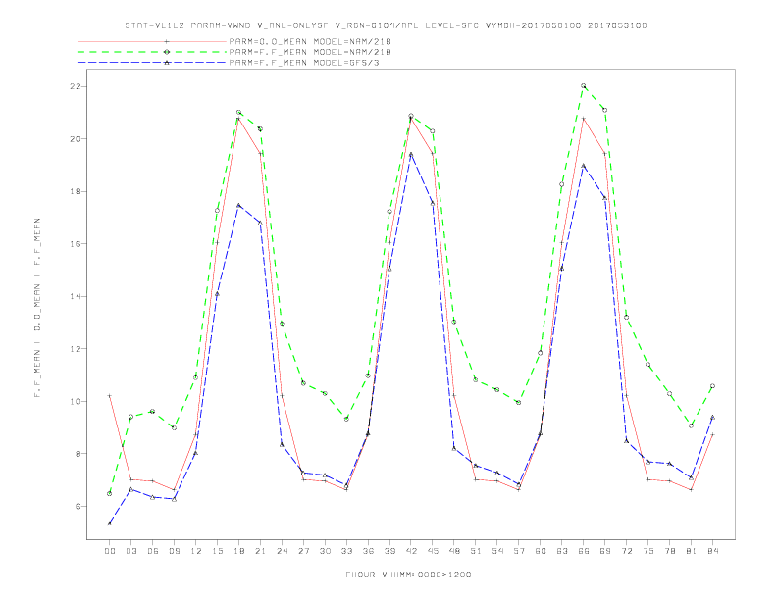Click x-axis tick label 06
The image size is (777, 600).
coord(153,551)
